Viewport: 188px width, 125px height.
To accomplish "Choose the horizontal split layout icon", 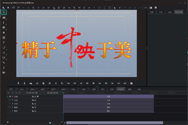I will [x=99, y=8].
